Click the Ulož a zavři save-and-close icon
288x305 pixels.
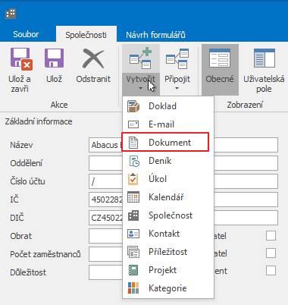point(21,59)
